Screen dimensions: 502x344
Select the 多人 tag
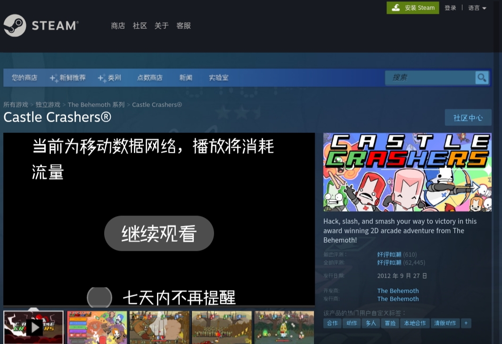pyautogui.click(x=371, y=323)
